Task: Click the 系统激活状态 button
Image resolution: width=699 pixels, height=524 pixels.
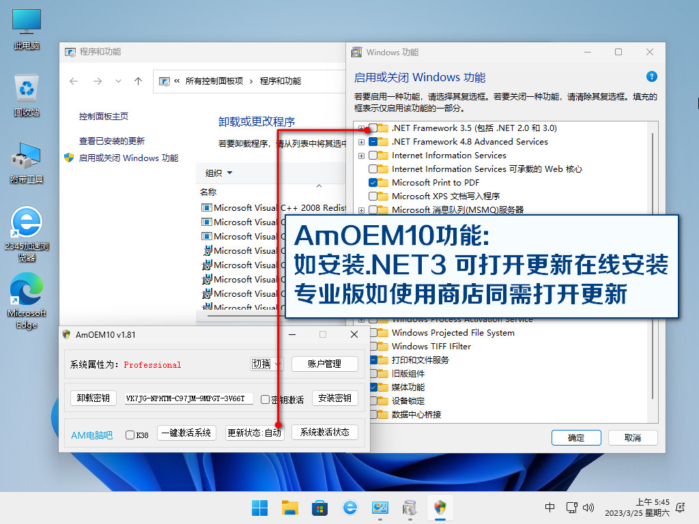Action: (324, 432)
